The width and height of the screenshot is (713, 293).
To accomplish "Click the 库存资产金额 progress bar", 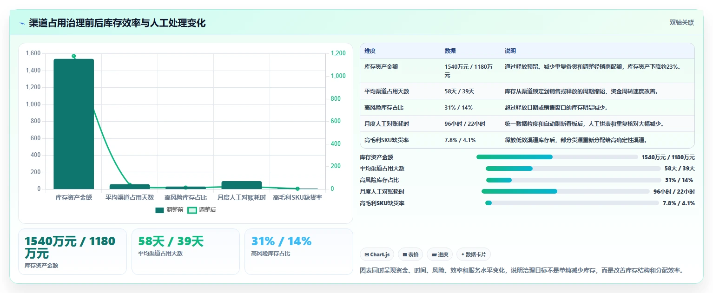I will pyautogui.click(x=557, y=157).
